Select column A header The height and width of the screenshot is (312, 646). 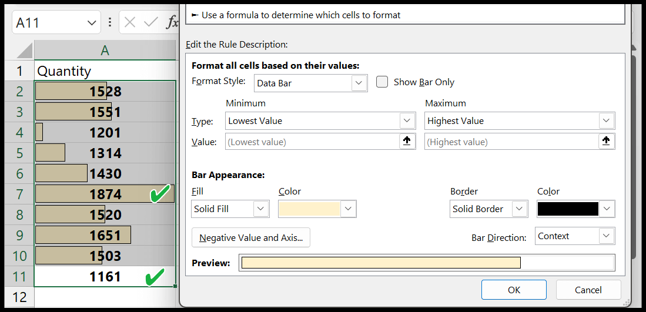(x=105, y=50)
